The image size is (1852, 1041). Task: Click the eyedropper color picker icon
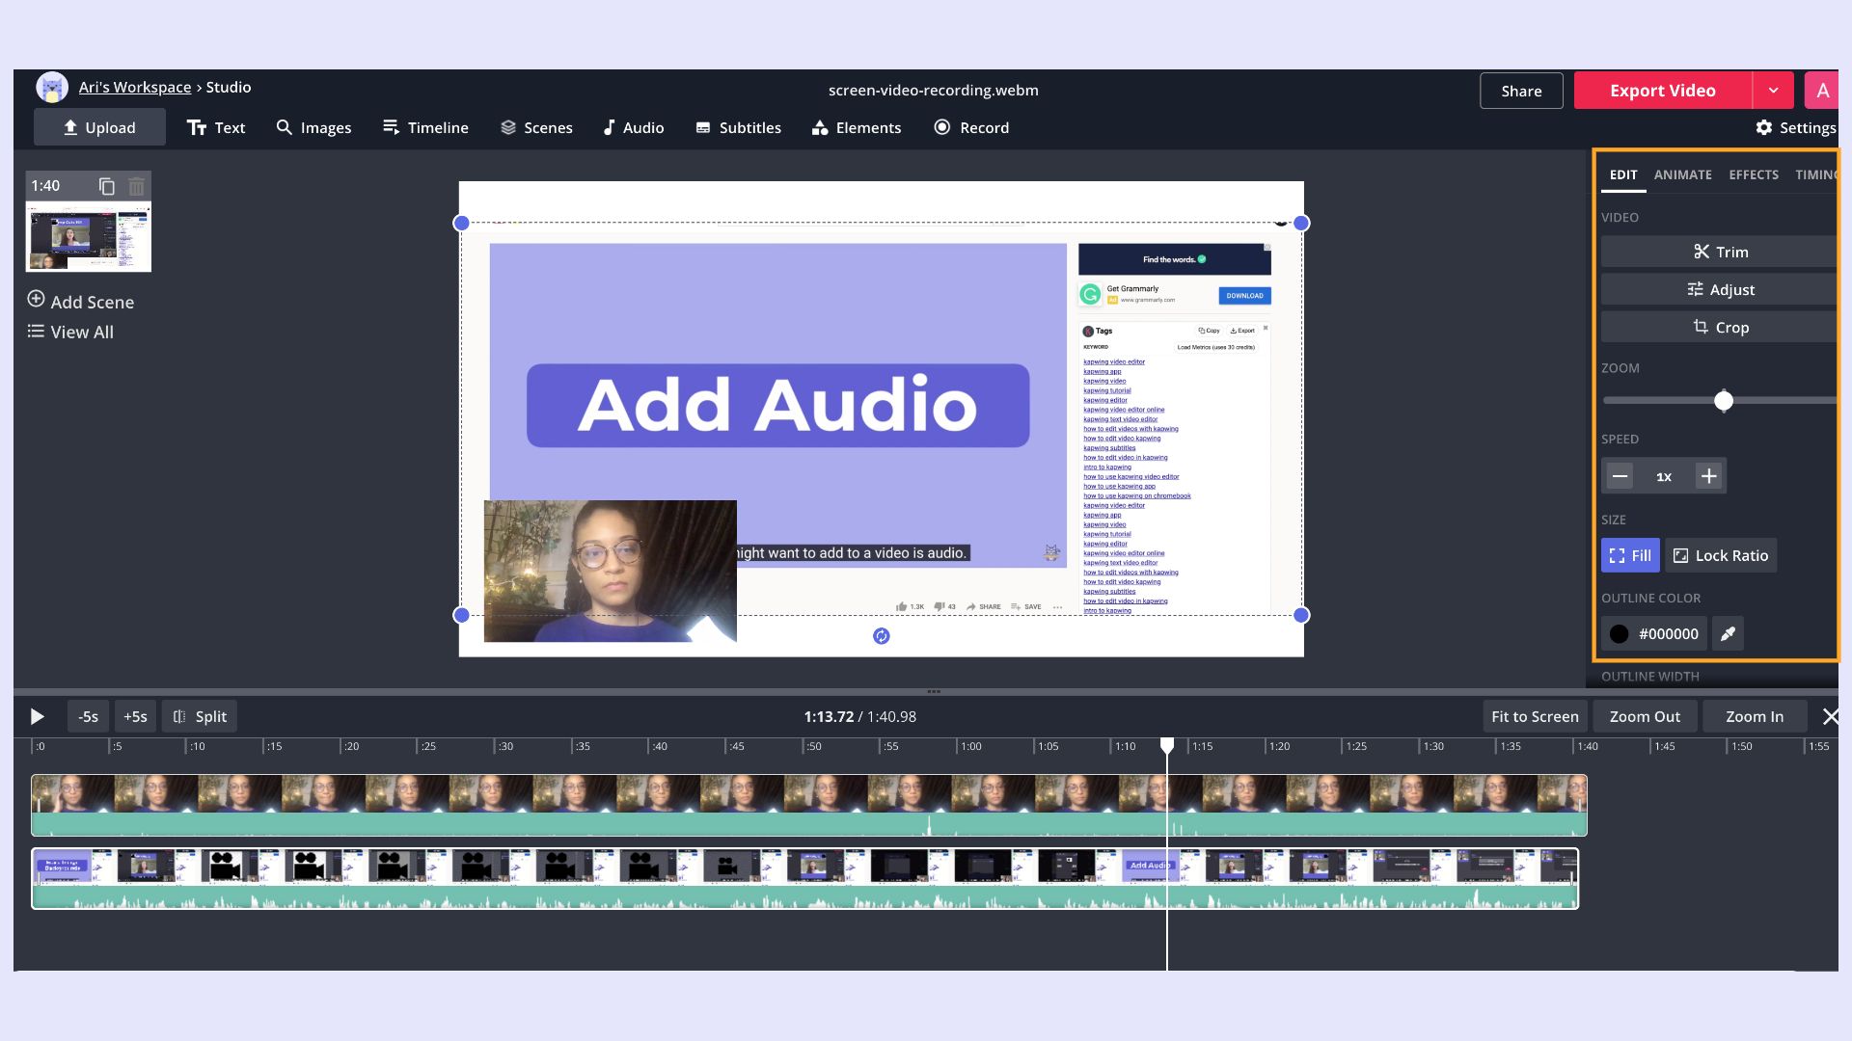[1728, 633]
